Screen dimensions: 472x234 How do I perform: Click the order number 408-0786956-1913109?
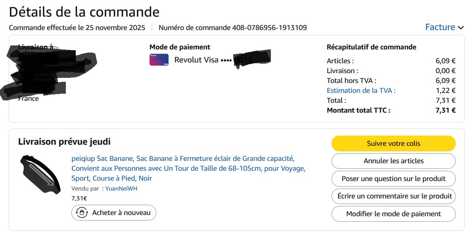(269, 28)
